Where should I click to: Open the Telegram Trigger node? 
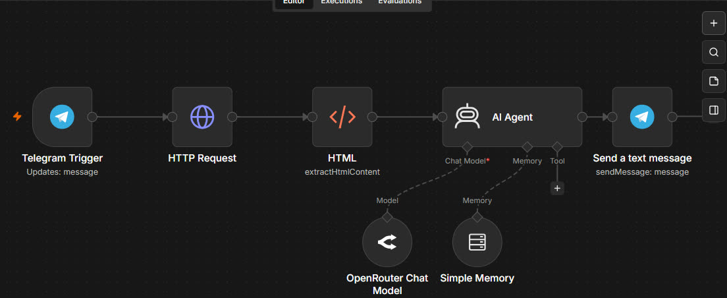(x=62, y=117)
